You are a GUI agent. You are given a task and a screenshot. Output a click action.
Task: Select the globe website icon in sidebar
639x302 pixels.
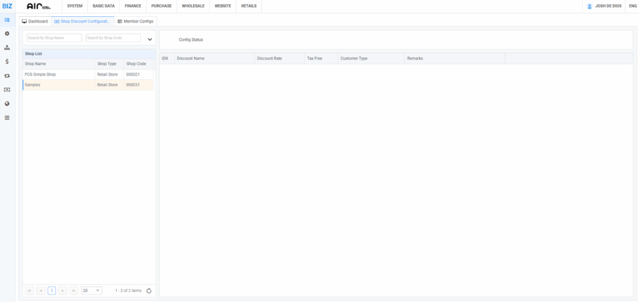point(7,104)
